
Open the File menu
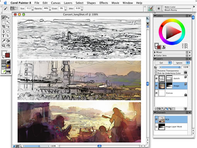click(x=37, y=3)
